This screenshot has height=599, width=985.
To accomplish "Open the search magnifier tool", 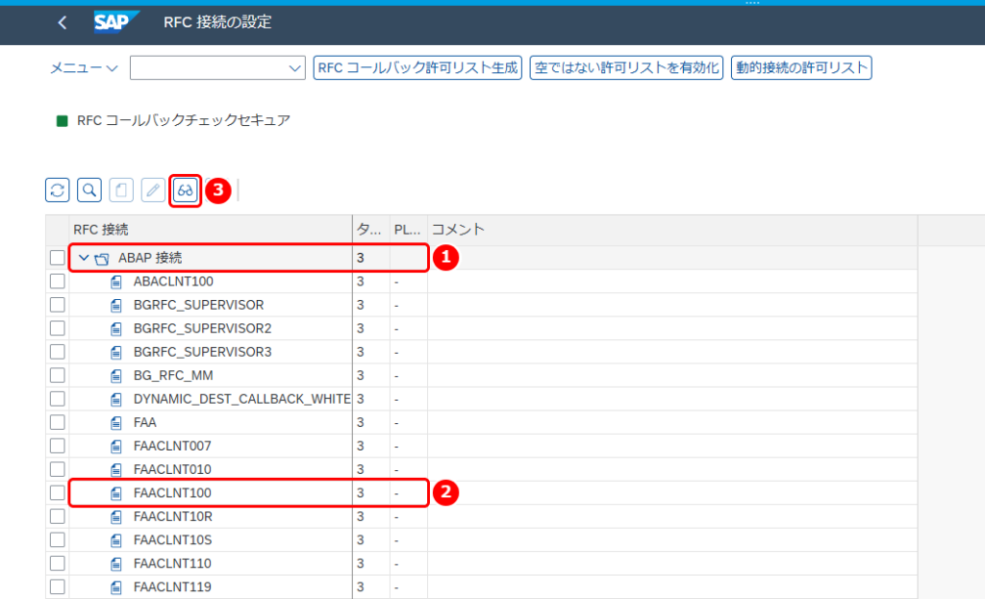I will click(x=89, y=189).
